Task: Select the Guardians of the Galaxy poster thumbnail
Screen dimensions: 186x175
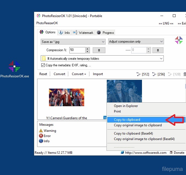Action: pyautogui.click(x=67, y=97)
